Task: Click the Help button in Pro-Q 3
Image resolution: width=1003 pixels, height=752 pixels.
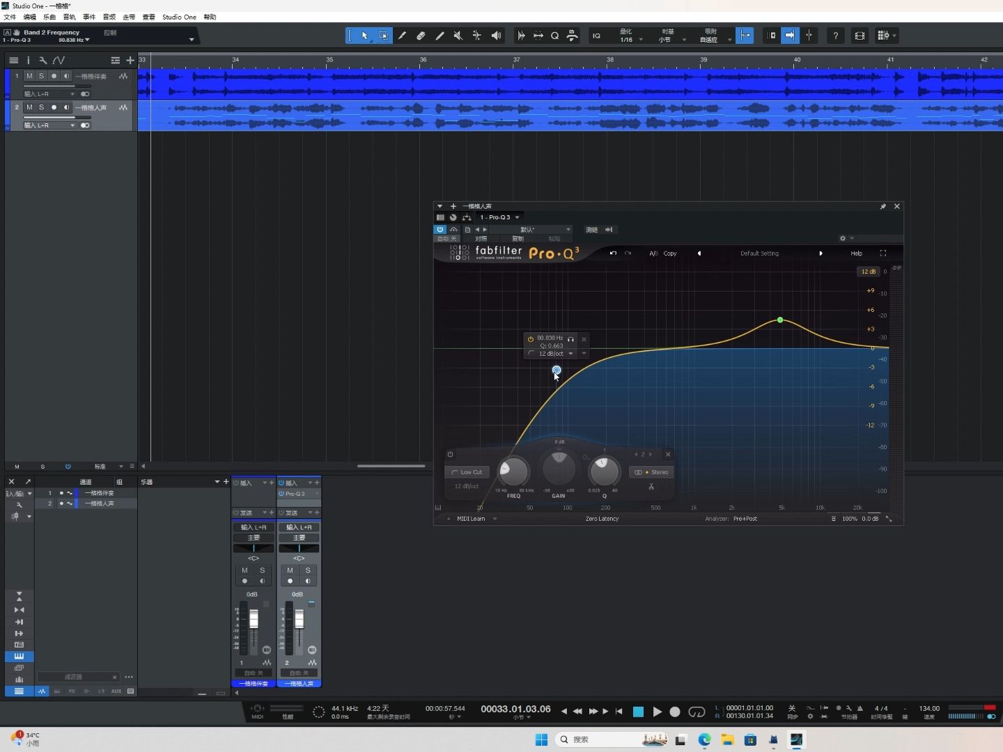Action: coord(856,253)
